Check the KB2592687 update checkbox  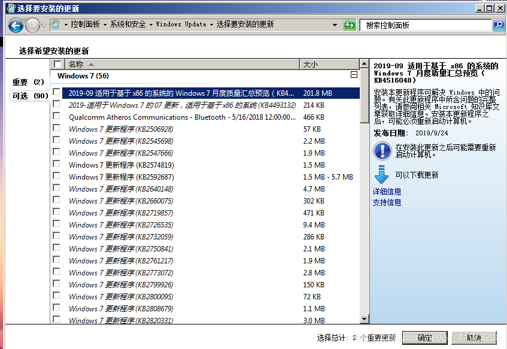(56, 175)
